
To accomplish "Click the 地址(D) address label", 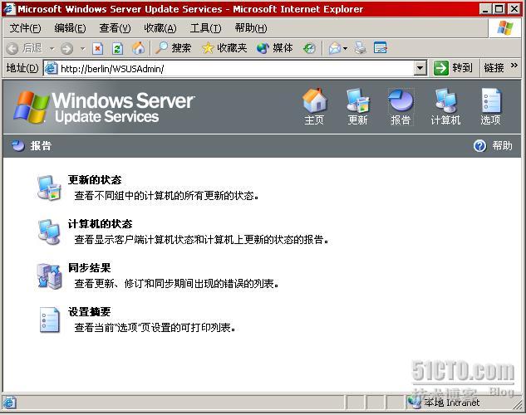I will (22, 68).
